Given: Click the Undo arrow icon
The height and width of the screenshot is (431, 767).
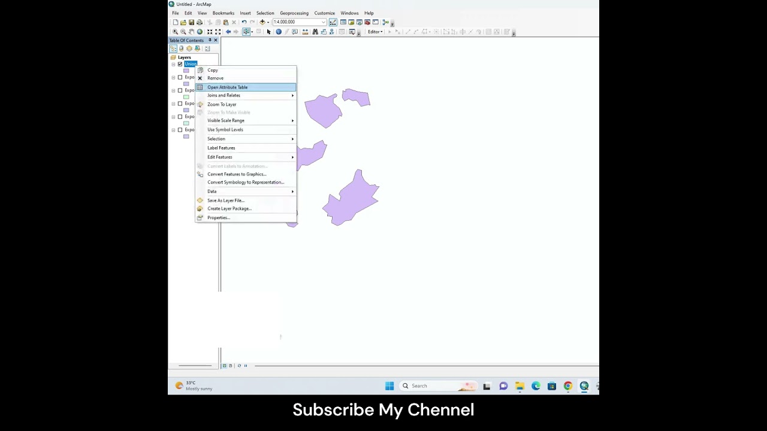Looking at the screenshot, I should click(244, 22).
